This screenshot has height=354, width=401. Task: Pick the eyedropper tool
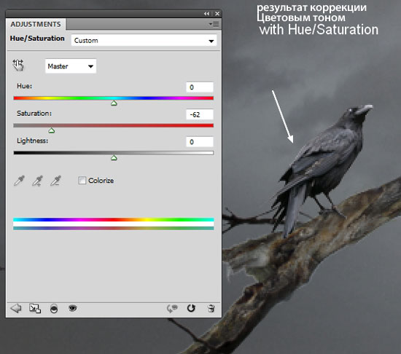[x=19, y=181]
